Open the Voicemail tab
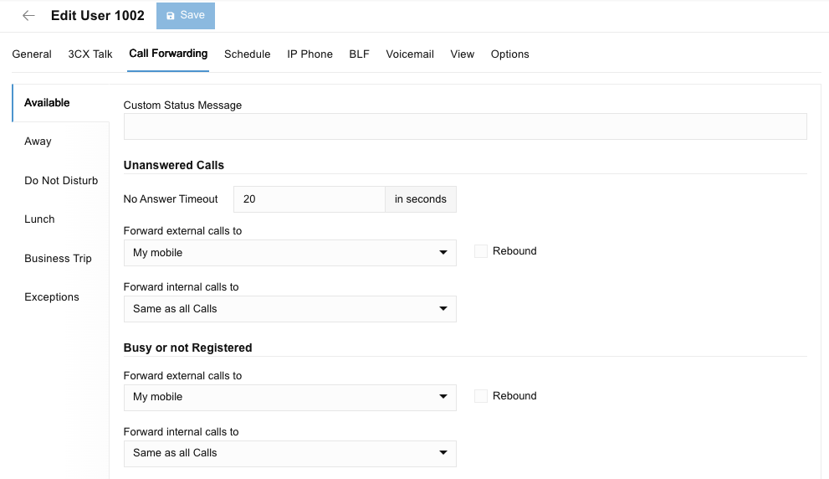The image size is (829, 479). coord(409,54)
